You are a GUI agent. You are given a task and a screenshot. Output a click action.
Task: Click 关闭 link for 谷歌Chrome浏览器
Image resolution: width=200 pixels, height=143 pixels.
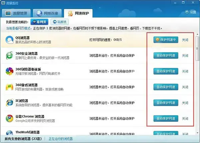coord(185,119)
